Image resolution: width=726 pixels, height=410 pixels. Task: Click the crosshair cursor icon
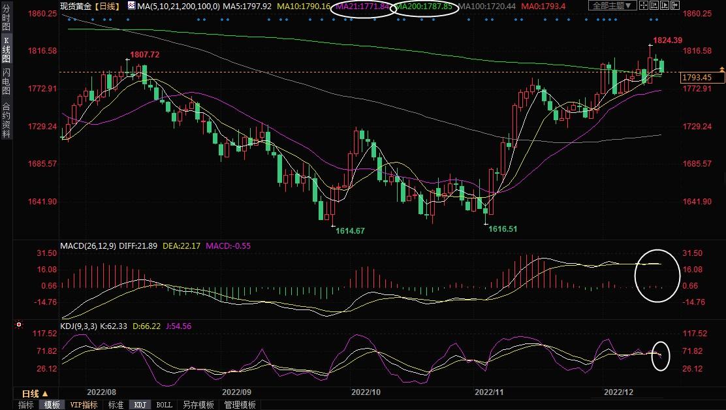click(x=645, y=6)
